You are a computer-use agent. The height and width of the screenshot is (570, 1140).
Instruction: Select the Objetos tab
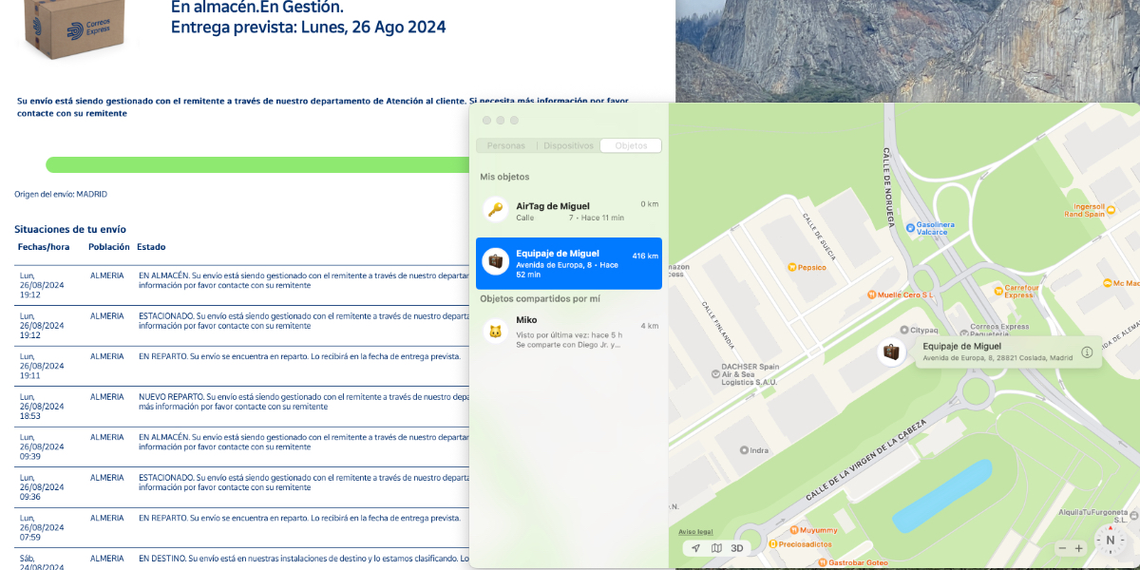631,145
